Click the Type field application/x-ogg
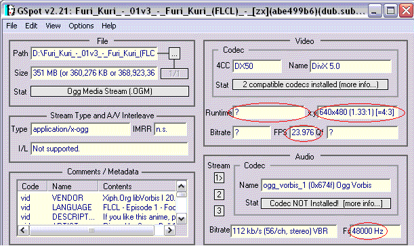Image resolution: width=414 pixels, height=246 pixels. 81,129
